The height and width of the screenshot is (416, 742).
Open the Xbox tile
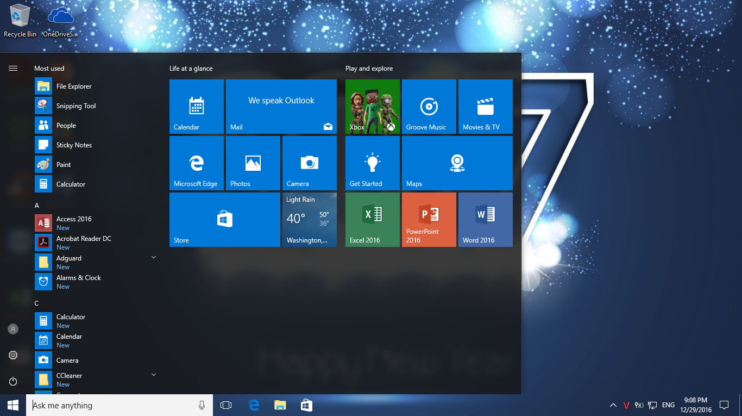(373, 107)
